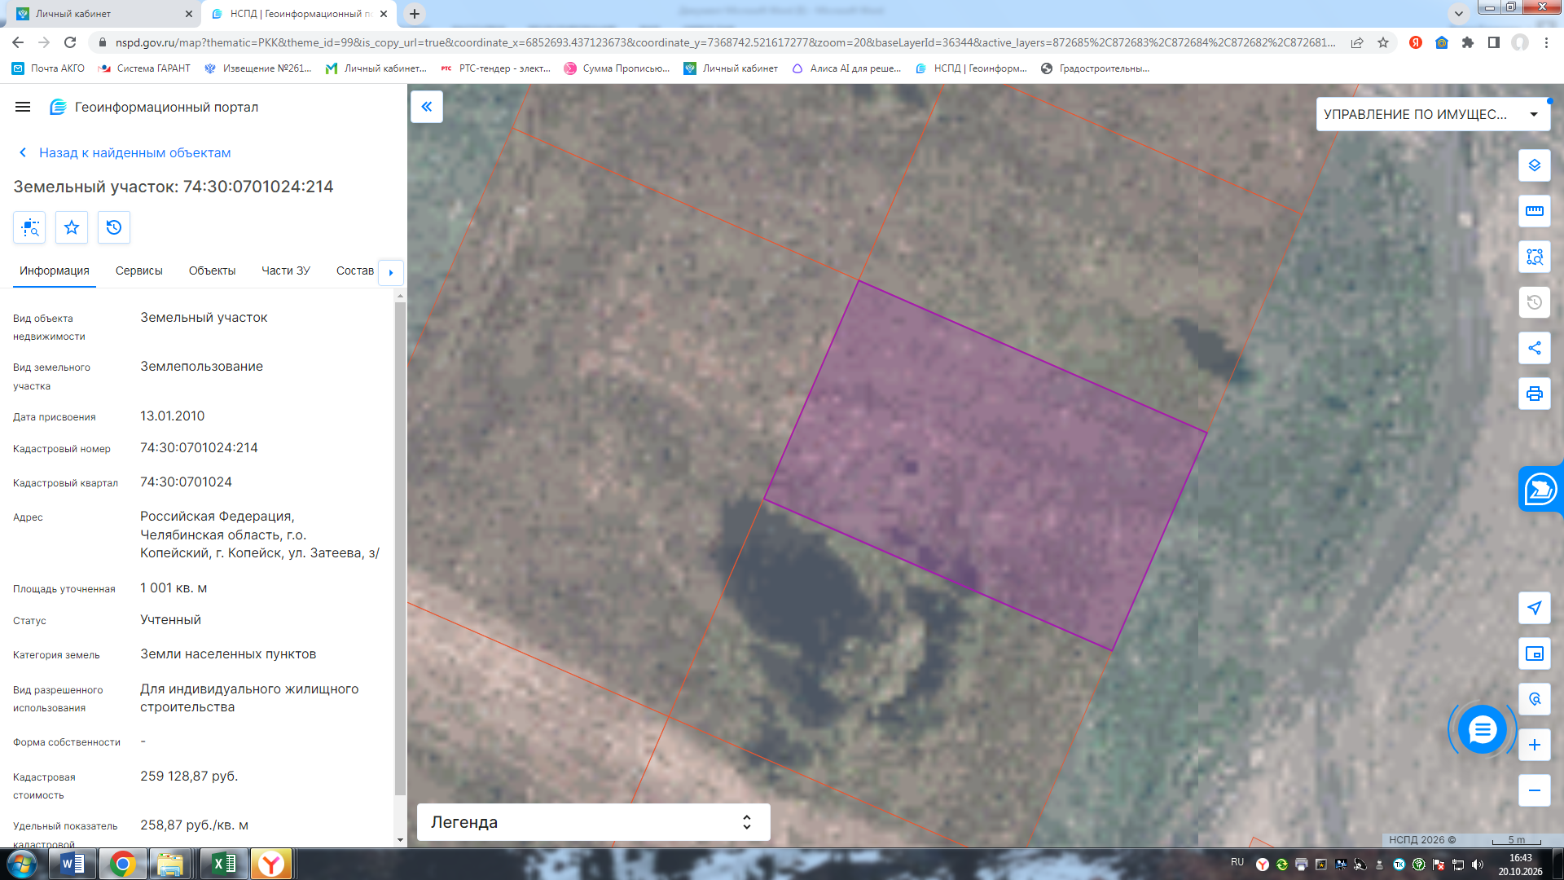Open a new browser tab
This screenshot has width=1564, height=880.
coord(415,14)
